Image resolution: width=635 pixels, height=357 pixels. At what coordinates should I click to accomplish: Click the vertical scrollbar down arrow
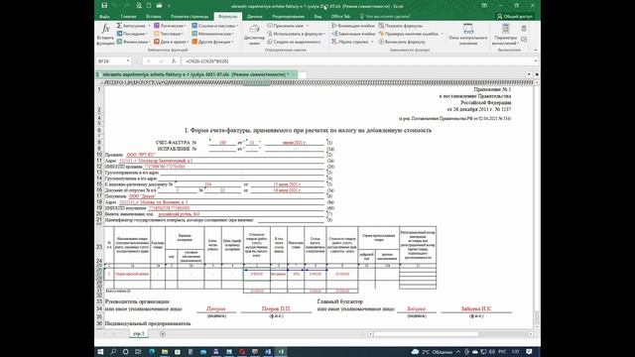click(x=537, y=326)
